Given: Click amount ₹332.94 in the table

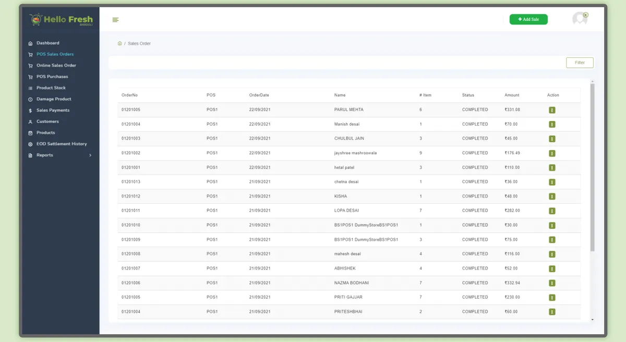Looking at the screenshot, I should click(512, 283).
